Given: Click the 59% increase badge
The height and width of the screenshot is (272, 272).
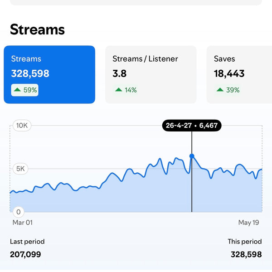Looking at the screenshot, I should (x=25, y=90).
